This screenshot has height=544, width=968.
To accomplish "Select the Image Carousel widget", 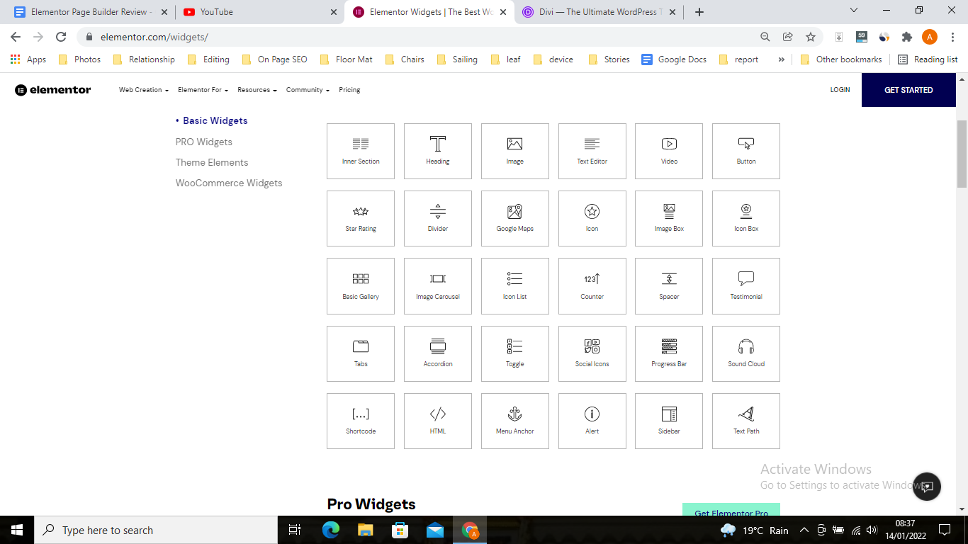I will click(438, 286).
